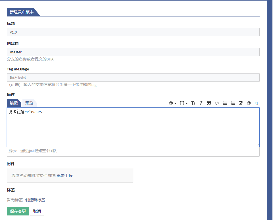Apply italic formatting in editor
Viewport: 273px width, 220px height.
click(x=201, y=103)
